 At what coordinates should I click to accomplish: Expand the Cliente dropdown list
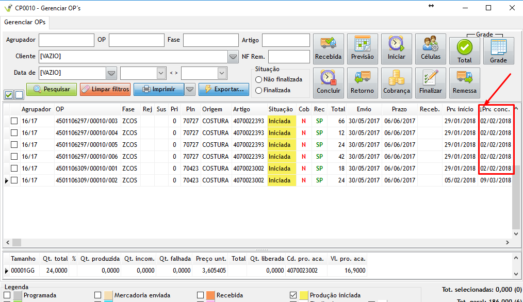pos(232,56)
